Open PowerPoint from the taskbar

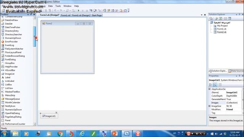[x=115, y=134]
